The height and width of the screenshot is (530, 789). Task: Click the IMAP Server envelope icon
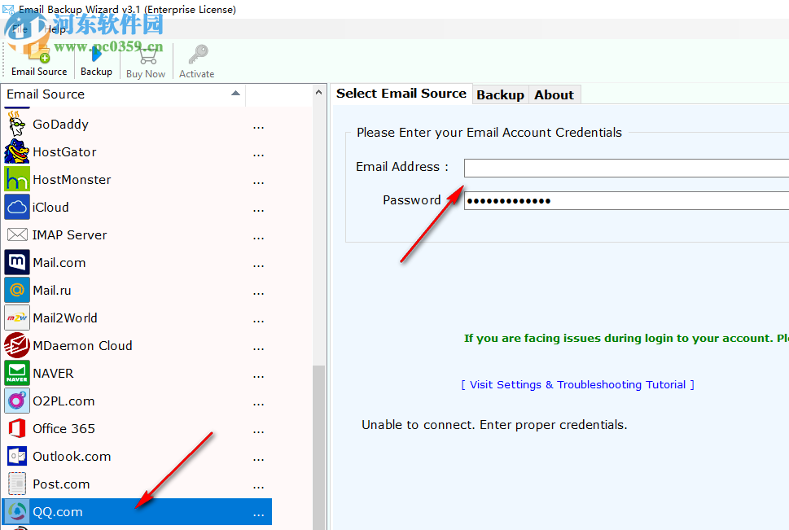(x=16, y=234)
